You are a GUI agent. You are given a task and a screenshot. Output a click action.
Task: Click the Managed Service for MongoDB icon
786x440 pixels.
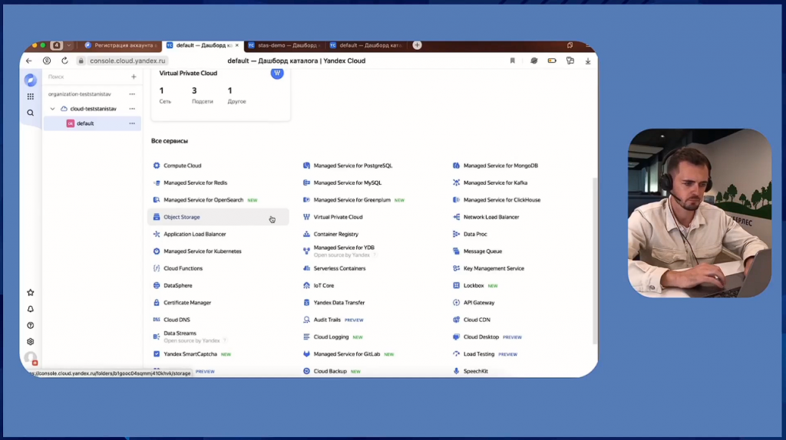click(456, 166)
